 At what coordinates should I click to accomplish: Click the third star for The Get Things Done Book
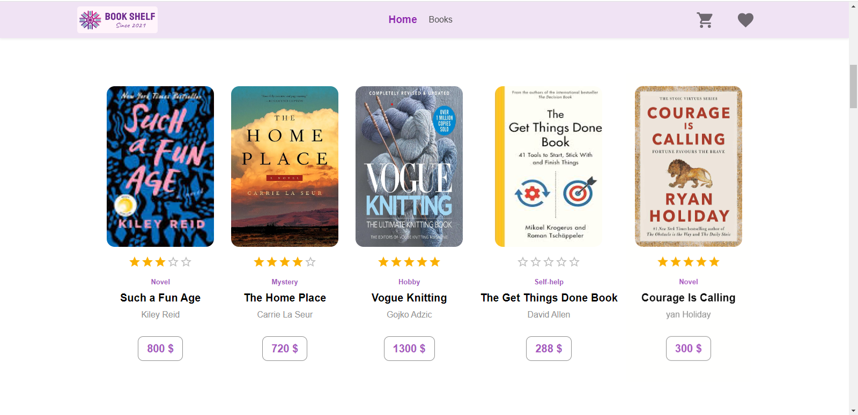point(549,262)
